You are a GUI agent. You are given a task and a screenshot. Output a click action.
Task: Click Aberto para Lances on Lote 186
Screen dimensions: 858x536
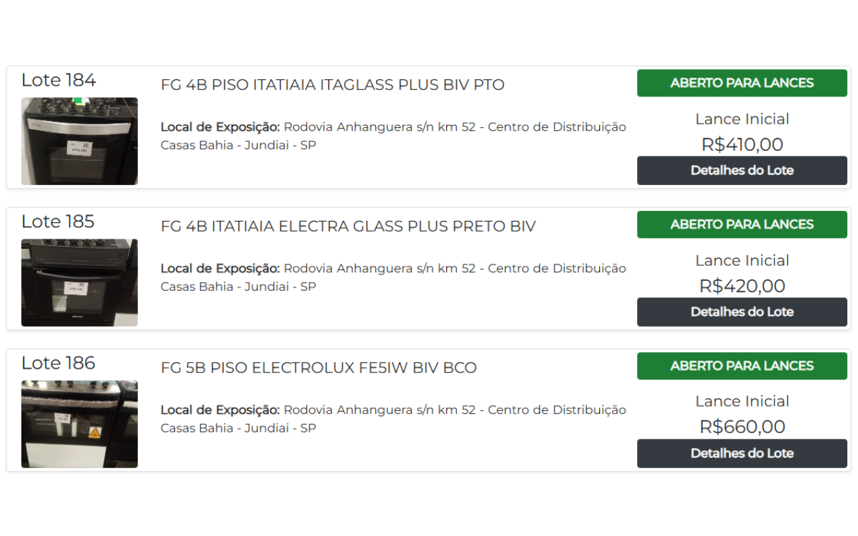pos(742,366)
